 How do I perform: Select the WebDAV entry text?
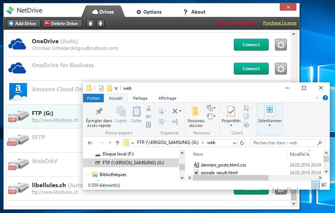pos(44,161)
